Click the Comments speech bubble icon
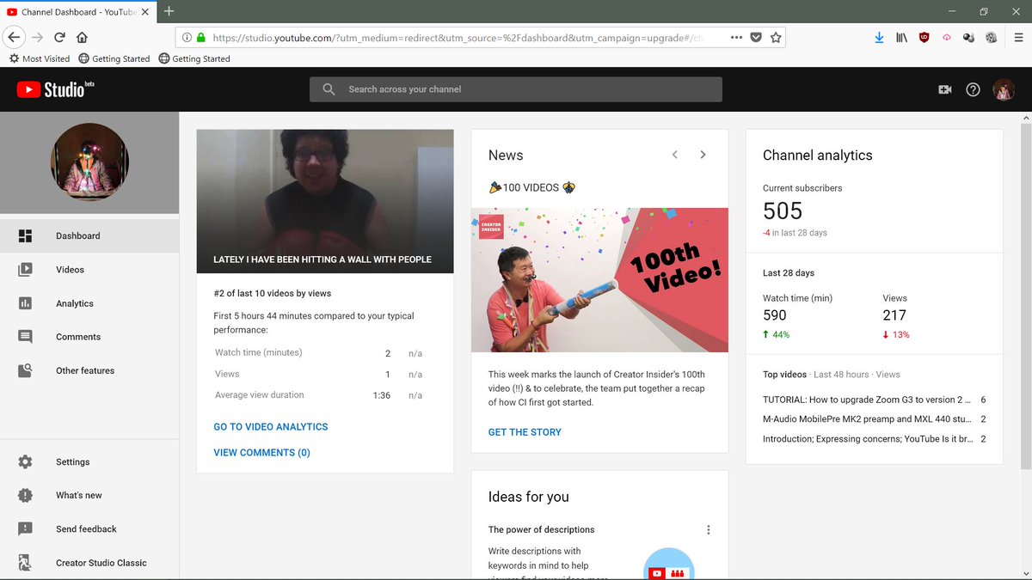Viewport: 1032px width, 580px height. [x=25, y=337]
